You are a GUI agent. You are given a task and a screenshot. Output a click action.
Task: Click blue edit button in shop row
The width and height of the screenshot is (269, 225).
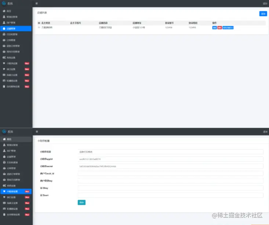coord(214,28)
